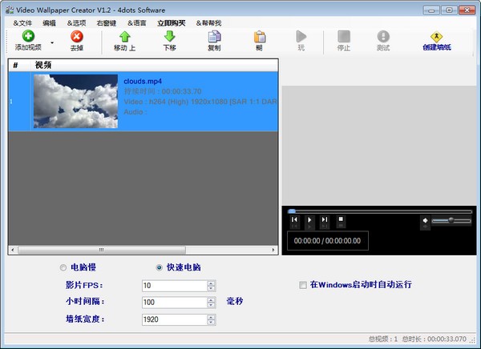Stop playback in the preview player
Image resolution: width=481 pixels, height=349 pixels.
click(341, 219)
